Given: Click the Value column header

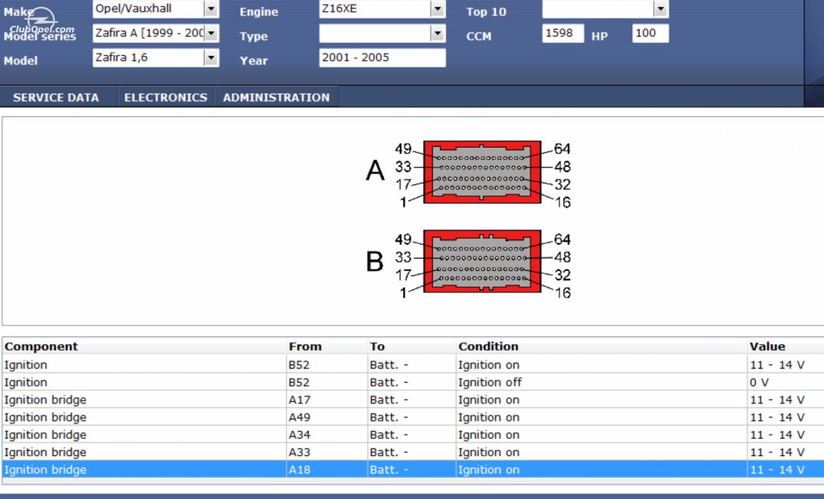Looking at the screenshot, I should click(x=785, y=346).
